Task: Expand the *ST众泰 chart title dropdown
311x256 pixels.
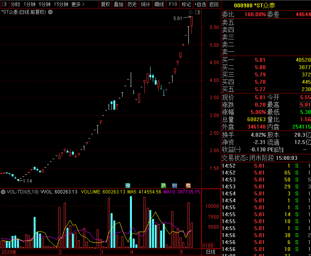Action: coord(50,12)
